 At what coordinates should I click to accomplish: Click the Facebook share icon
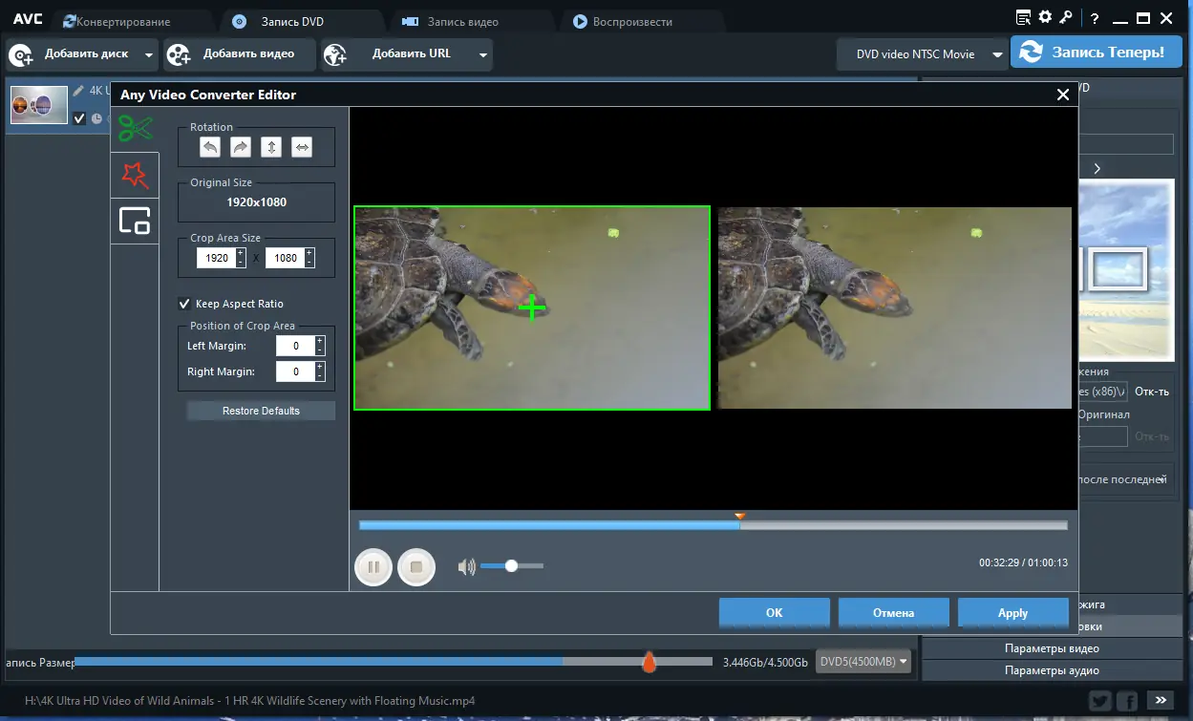[1128, 700]
